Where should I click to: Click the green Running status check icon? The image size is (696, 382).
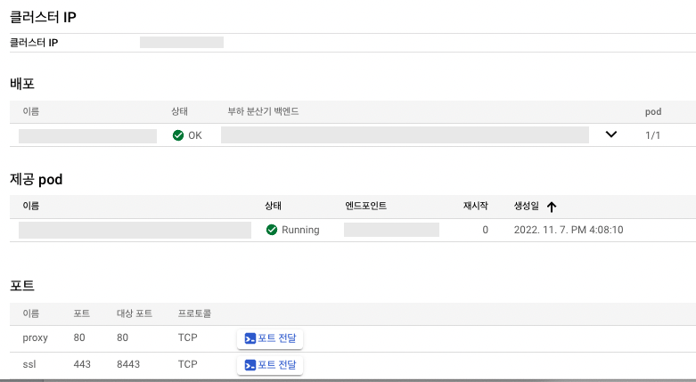[x=272, y=230]
